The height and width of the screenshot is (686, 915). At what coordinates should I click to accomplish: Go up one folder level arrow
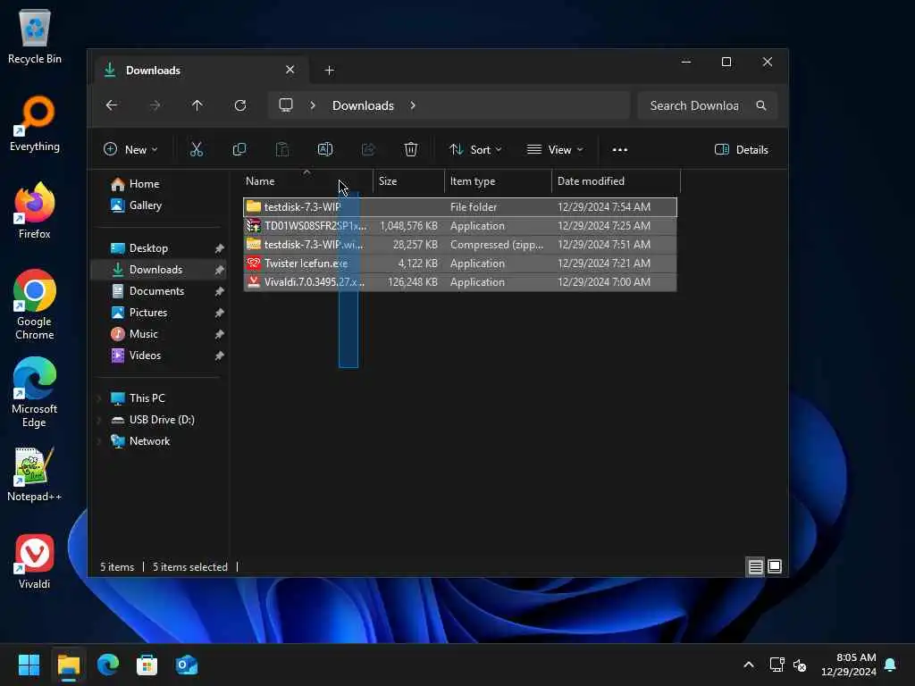pos(197,105)
